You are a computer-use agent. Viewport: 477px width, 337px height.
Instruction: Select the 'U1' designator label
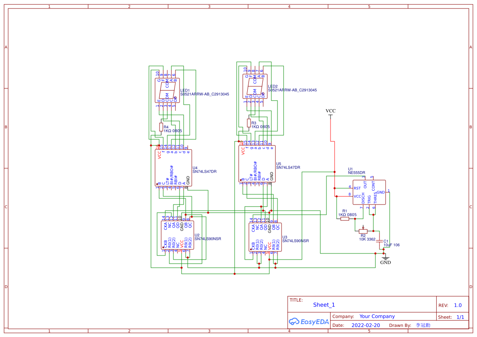click(x=351, y=169)
